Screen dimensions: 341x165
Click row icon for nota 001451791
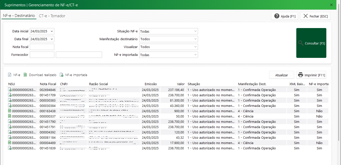10,127
